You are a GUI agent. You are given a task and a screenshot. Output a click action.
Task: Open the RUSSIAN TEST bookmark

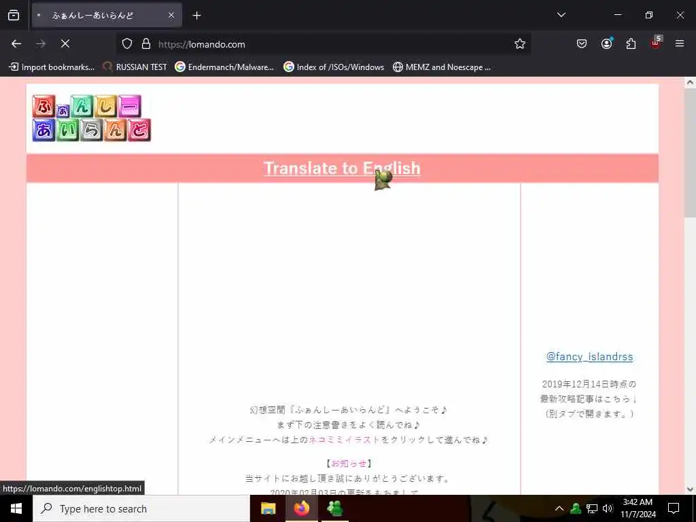pyautogui.click(x=135, y=67)
